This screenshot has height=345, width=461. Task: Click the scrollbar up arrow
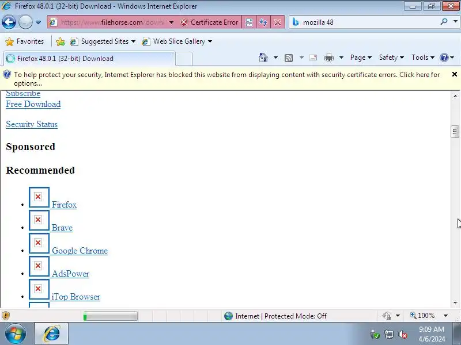455,95
